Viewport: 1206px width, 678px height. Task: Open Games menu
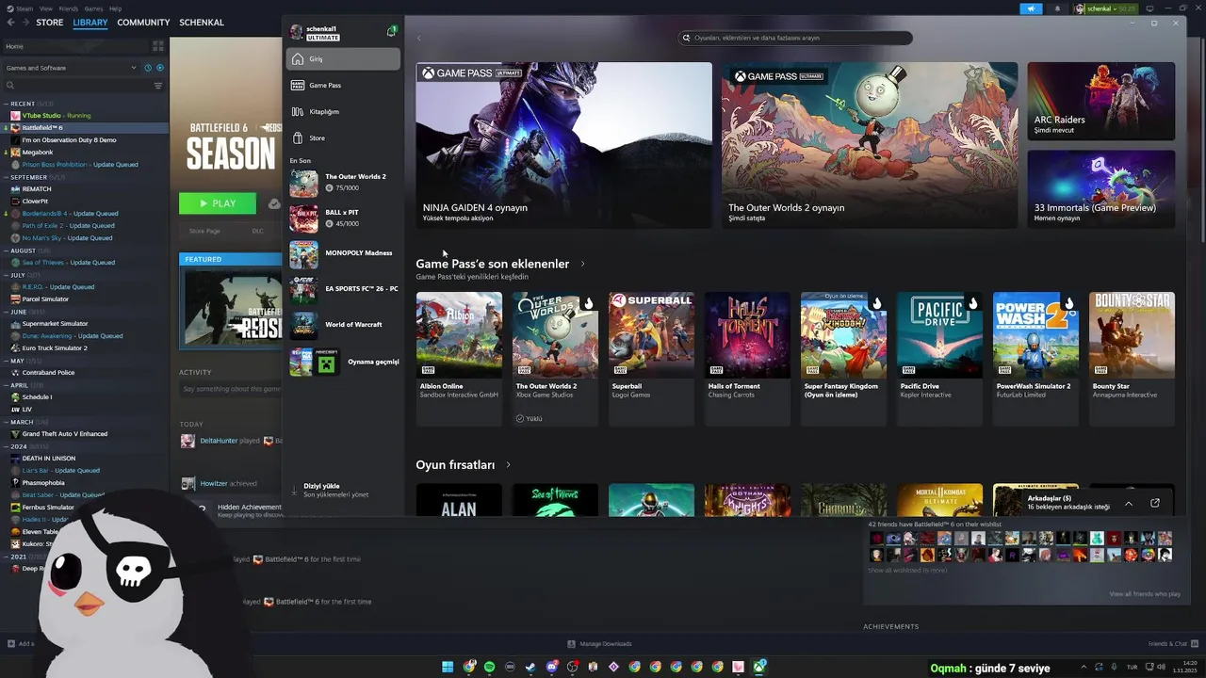[x=93, y=8]
